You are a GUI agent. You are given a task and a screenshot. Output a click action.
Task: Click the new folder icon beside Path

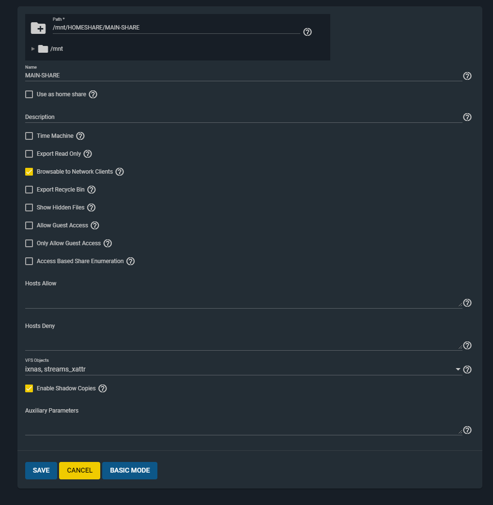coord(38,28)
